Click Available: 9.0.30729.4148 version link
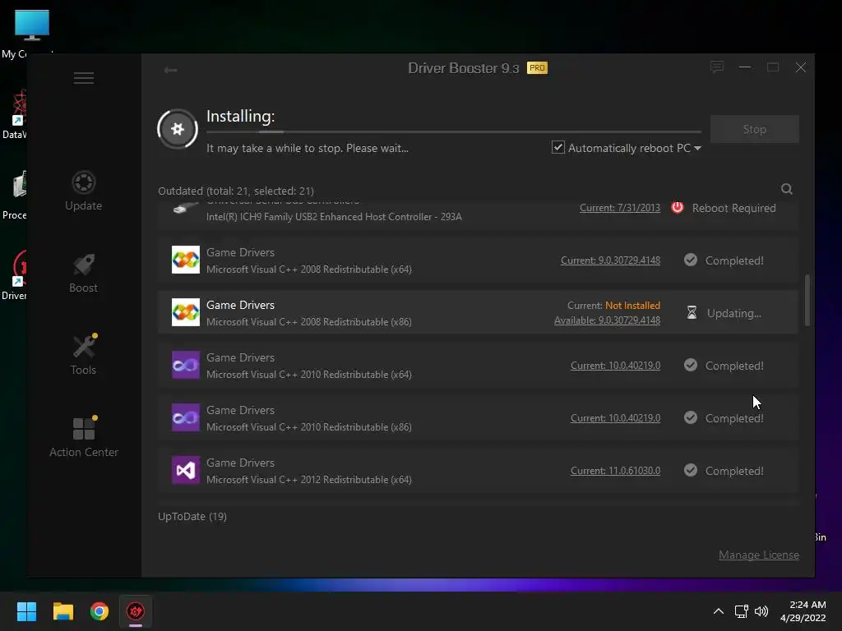Image resolution: width=842 pixels, height=631 pixels. tap(608, 320)
